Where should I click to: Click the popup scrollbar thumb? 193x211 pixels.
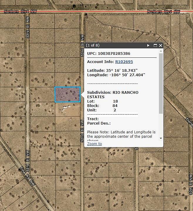(x=161, y=84)
